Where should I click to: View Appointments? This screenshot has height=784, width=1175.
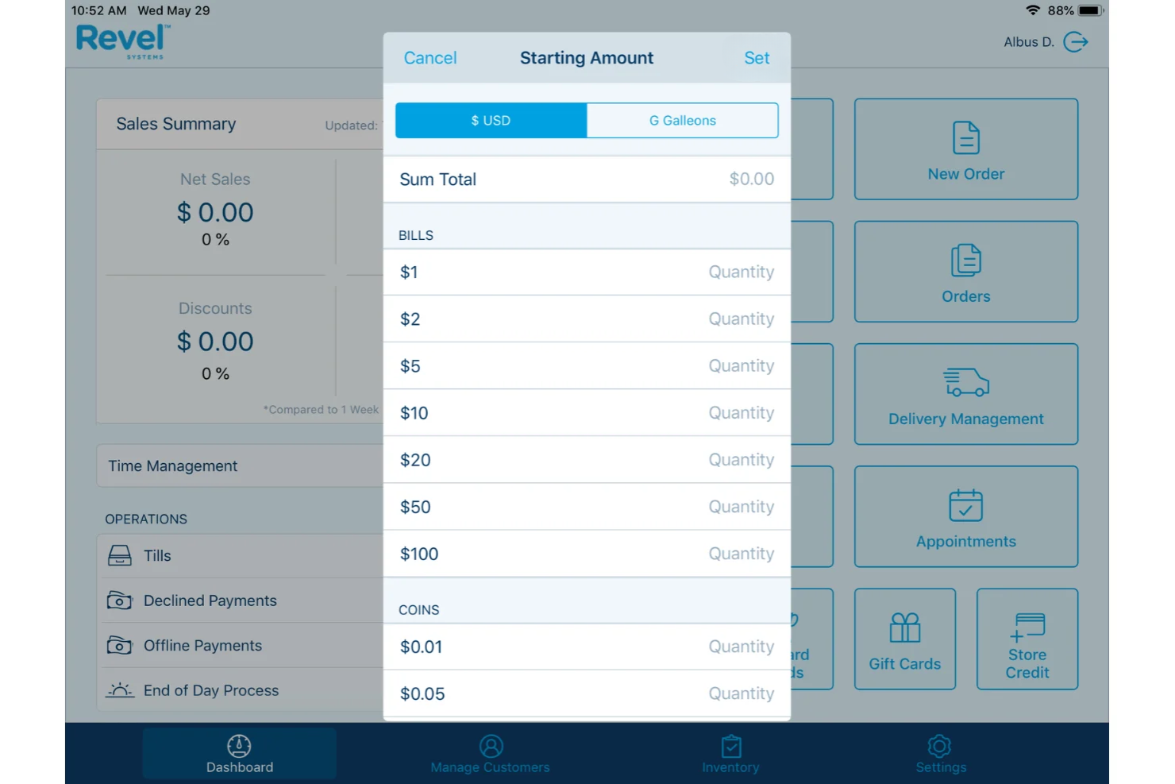click(x=965, y=516)
